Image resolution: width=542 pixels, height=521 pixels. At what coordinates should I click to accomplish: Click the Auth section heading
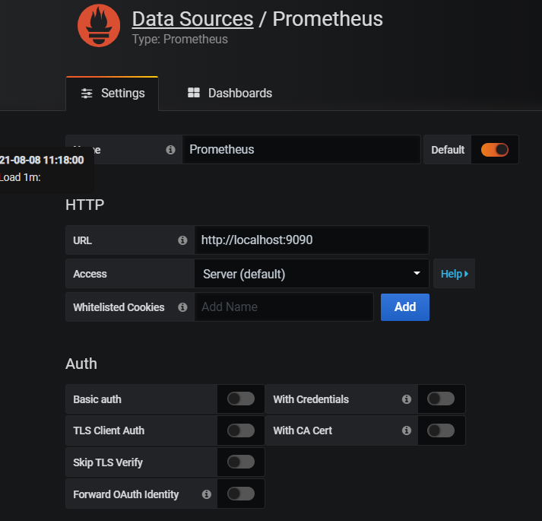click(x=81, y=364)
